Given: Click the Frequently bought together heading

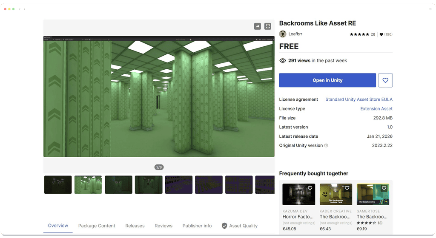Looking at the screenshot, I should tap(314, 173).
